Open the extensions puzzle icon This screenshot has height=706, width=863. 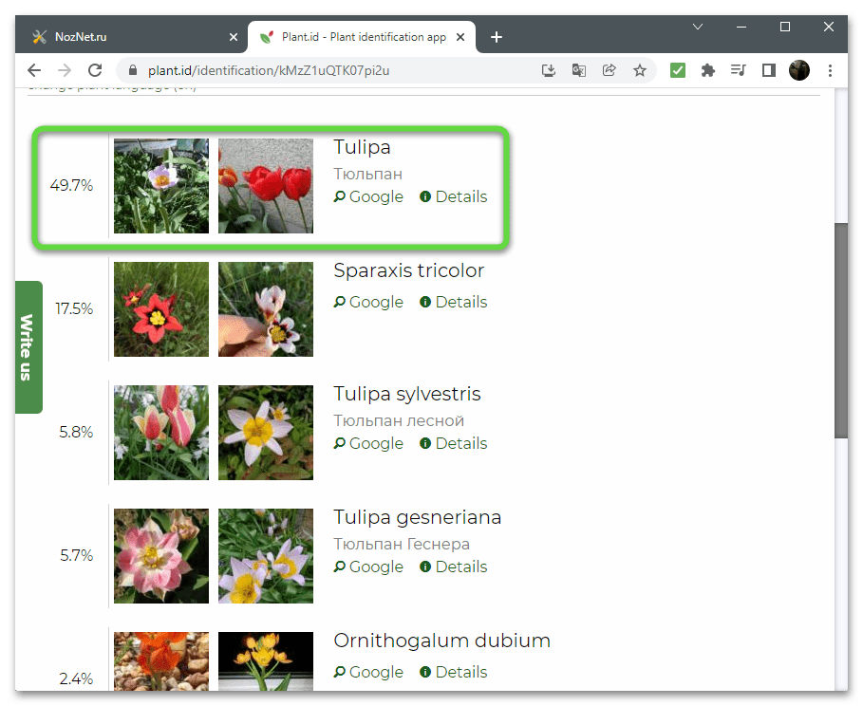[x=708, y=70]
